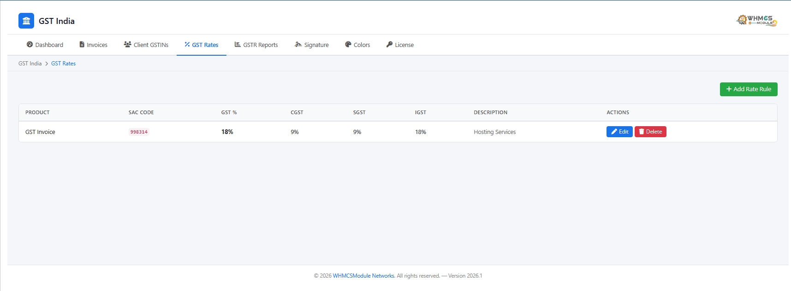Click the GSTR Reports chart icon
Viewport: 791px width, 291px height.
[x=238, y=45]
